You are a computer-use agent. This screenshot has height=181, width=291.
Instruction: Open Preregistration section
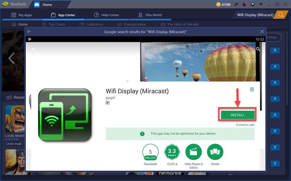tap(132, 24)
